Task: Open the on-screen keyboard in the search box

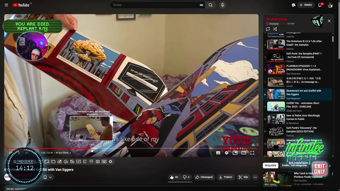Action: click(x=201, y=5)
